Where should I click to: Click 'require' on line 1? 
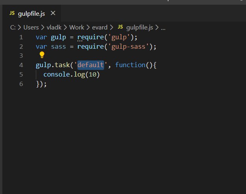click(x=90, y=37)
